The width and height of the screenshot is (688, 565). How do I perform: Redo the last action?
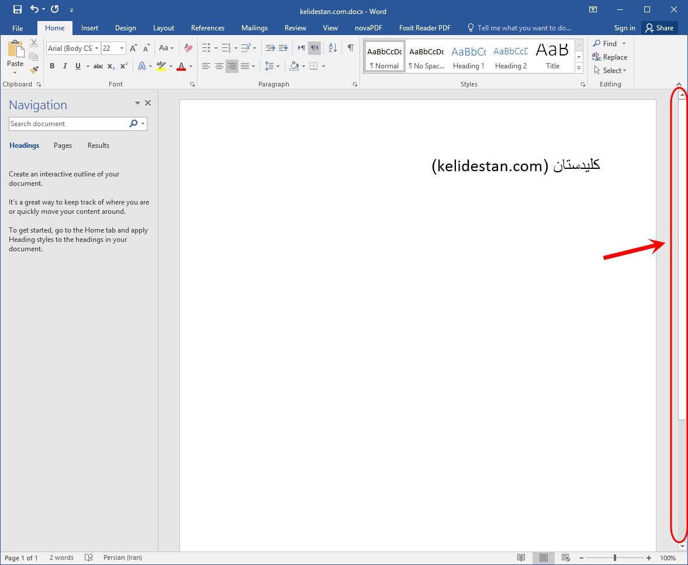55,9
